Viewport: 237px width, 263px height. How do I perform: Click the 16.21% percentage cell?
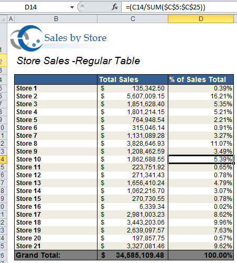click(x=201, y=96)
